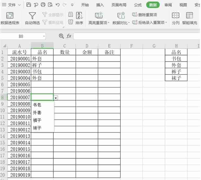
Task: Insert a 数据透视表 pivot table
Action: (10, 18)
